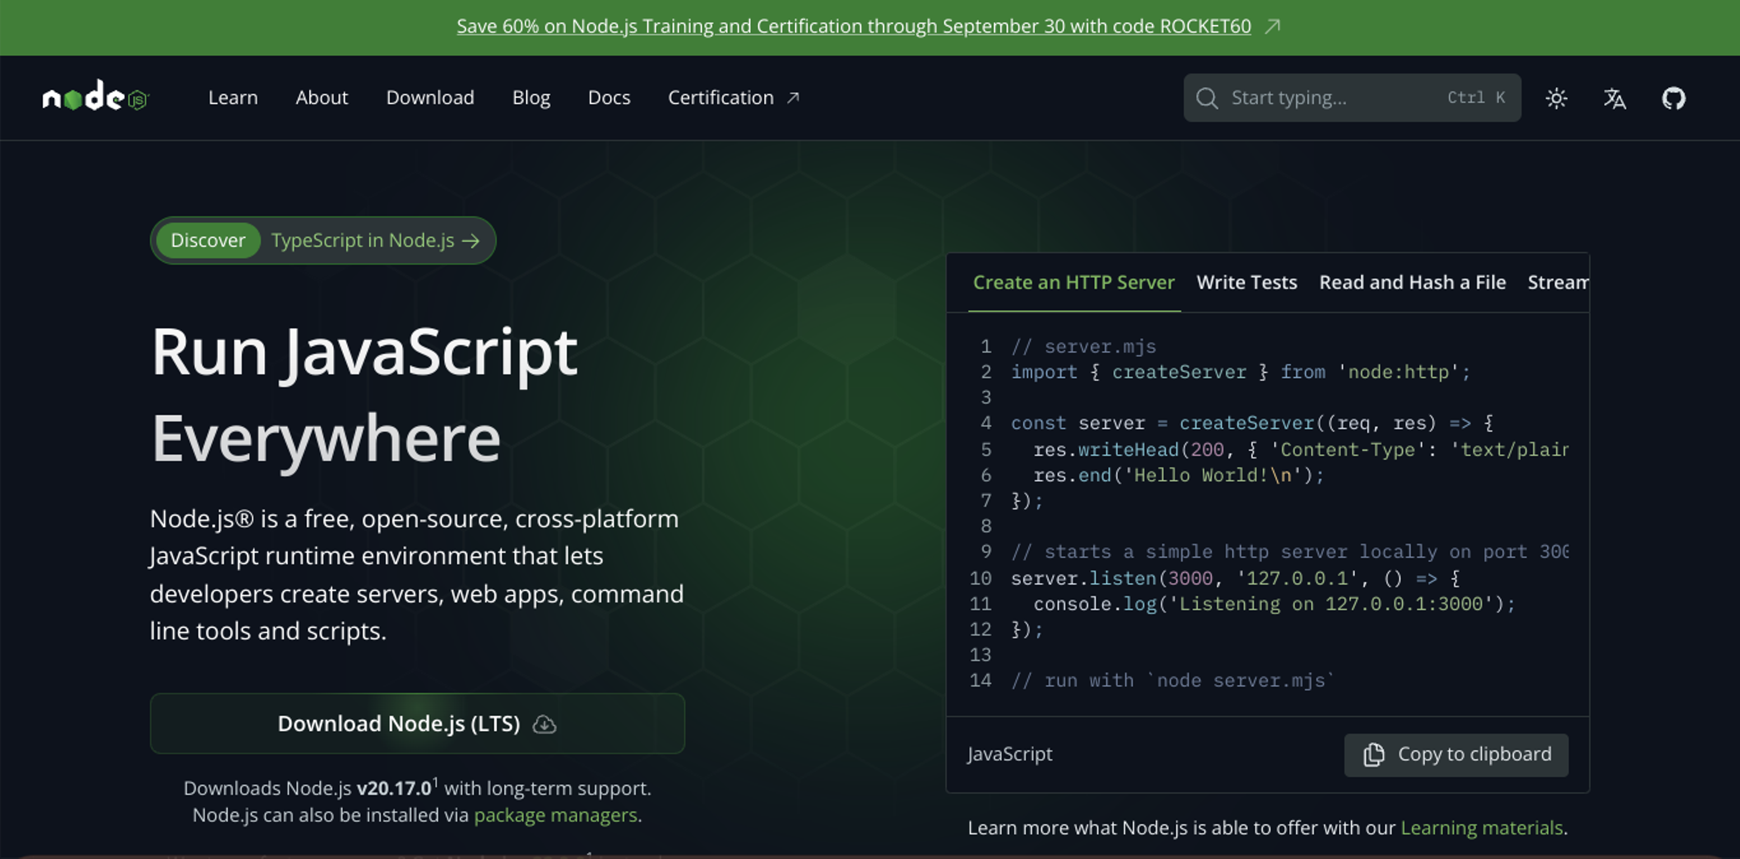This screenshot has width=1740, height=859.
Task: Click the v20.17.0 version text
Action: 394,788
